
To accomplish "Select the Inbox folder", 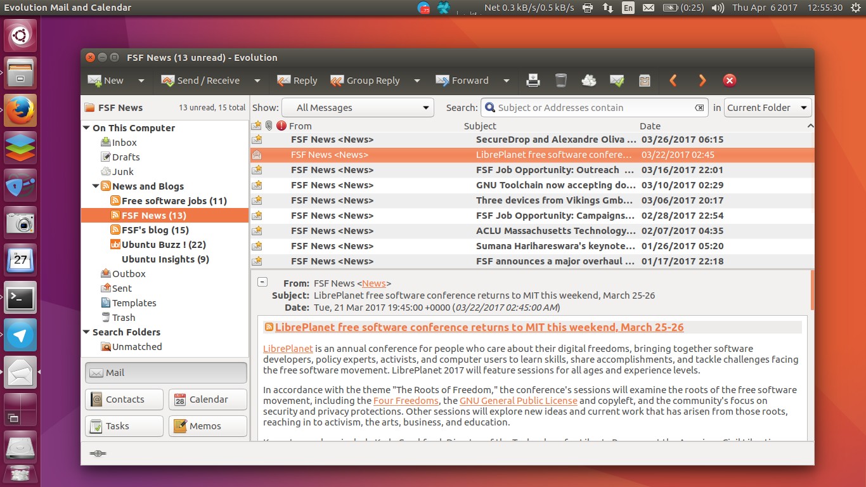I will click(124, 143).
